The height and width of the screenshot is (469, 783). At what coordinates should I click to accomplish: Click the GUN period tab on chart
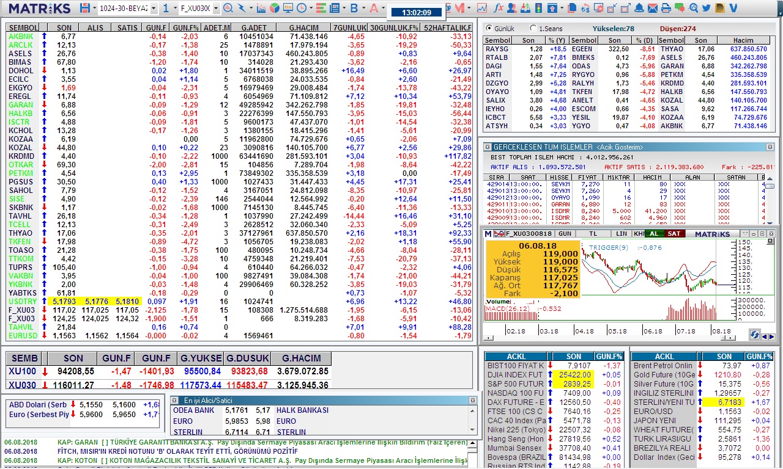565,234
